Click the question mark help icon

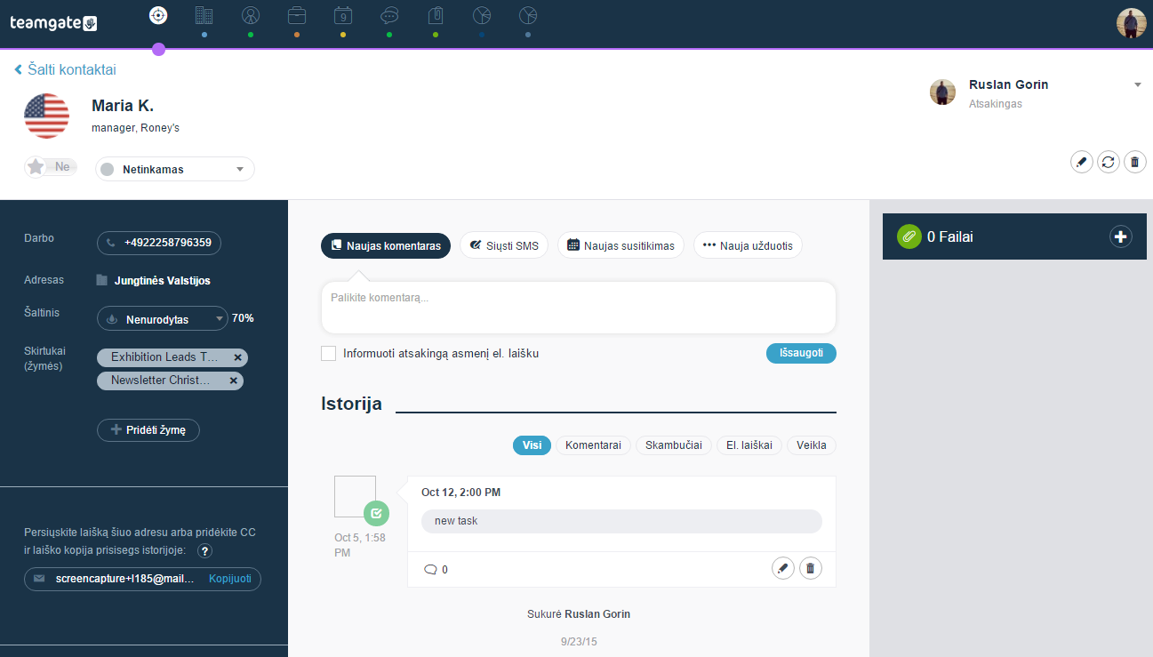click(x=204, y=551)
